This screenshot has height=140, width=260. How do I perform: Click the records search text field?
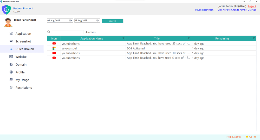point(68,32)
